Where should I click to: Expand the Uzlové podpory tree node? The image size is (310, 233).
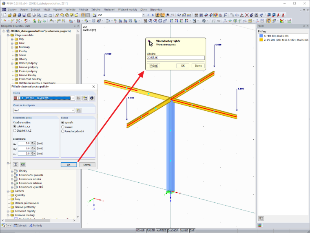[x=12, y=63]
